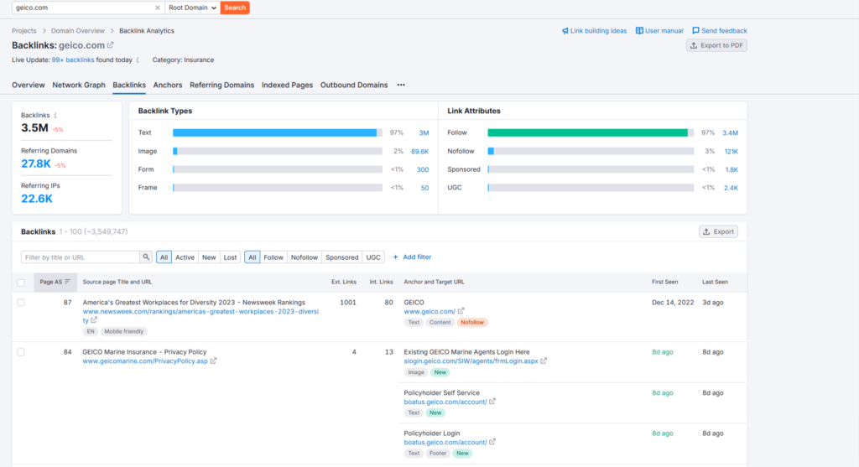The width and height of the screenshot is (859, 467).
Task: Open www.geico.com/ target external link icon
Action: pyautogui.click(x=461, y=311)
